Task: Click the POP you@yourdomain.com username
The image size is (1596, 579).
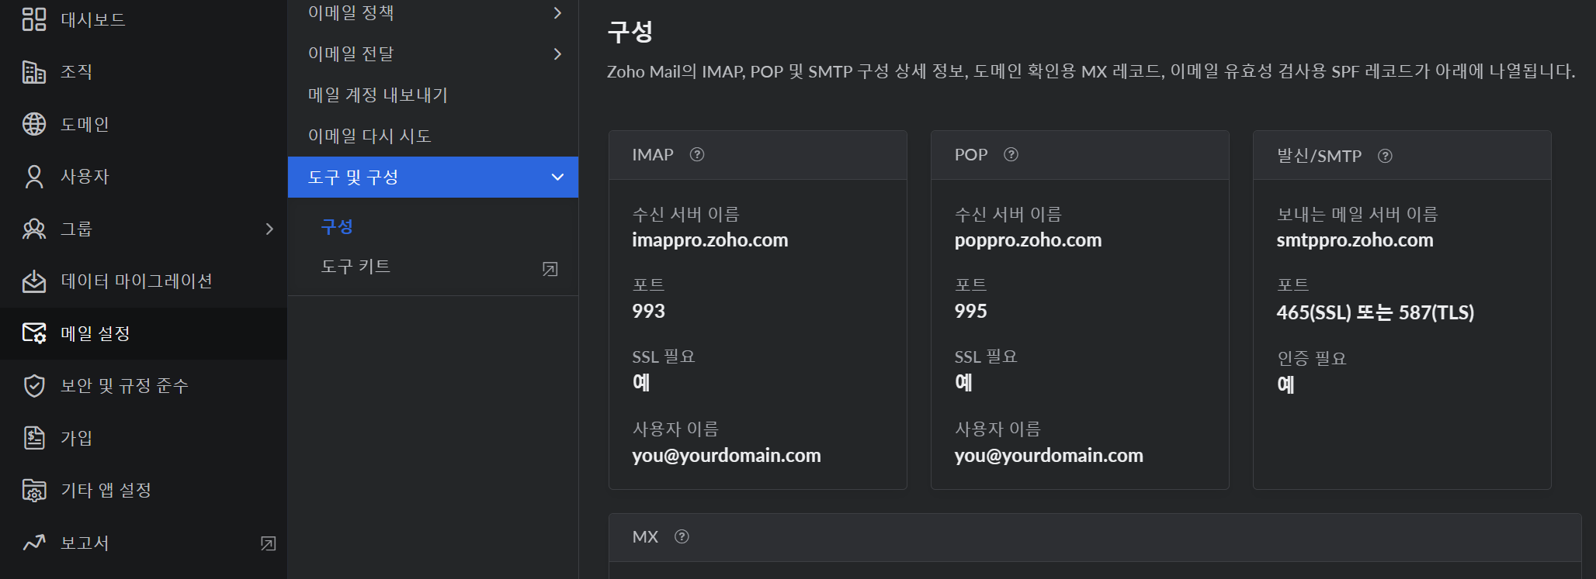Action: coord(1048,456)
